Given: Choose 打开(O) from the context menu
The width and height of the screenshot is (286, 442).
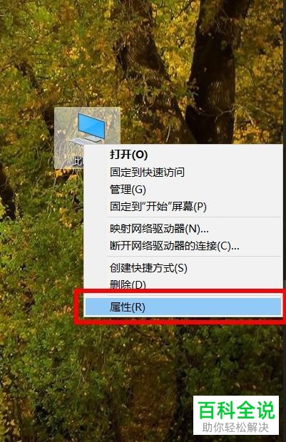Looking at the screenshot, I should (x=128, y=155).
